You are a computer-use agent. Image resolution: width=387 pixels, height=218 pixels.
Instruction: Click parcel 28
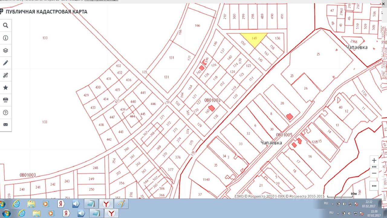click(282, 103)
